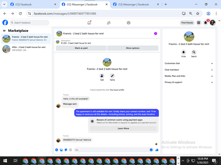Open the emoji picker in message box

point(151,150)
